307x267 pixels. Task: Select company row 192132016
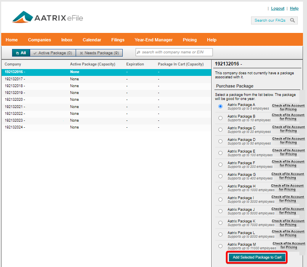click(106, 72)
